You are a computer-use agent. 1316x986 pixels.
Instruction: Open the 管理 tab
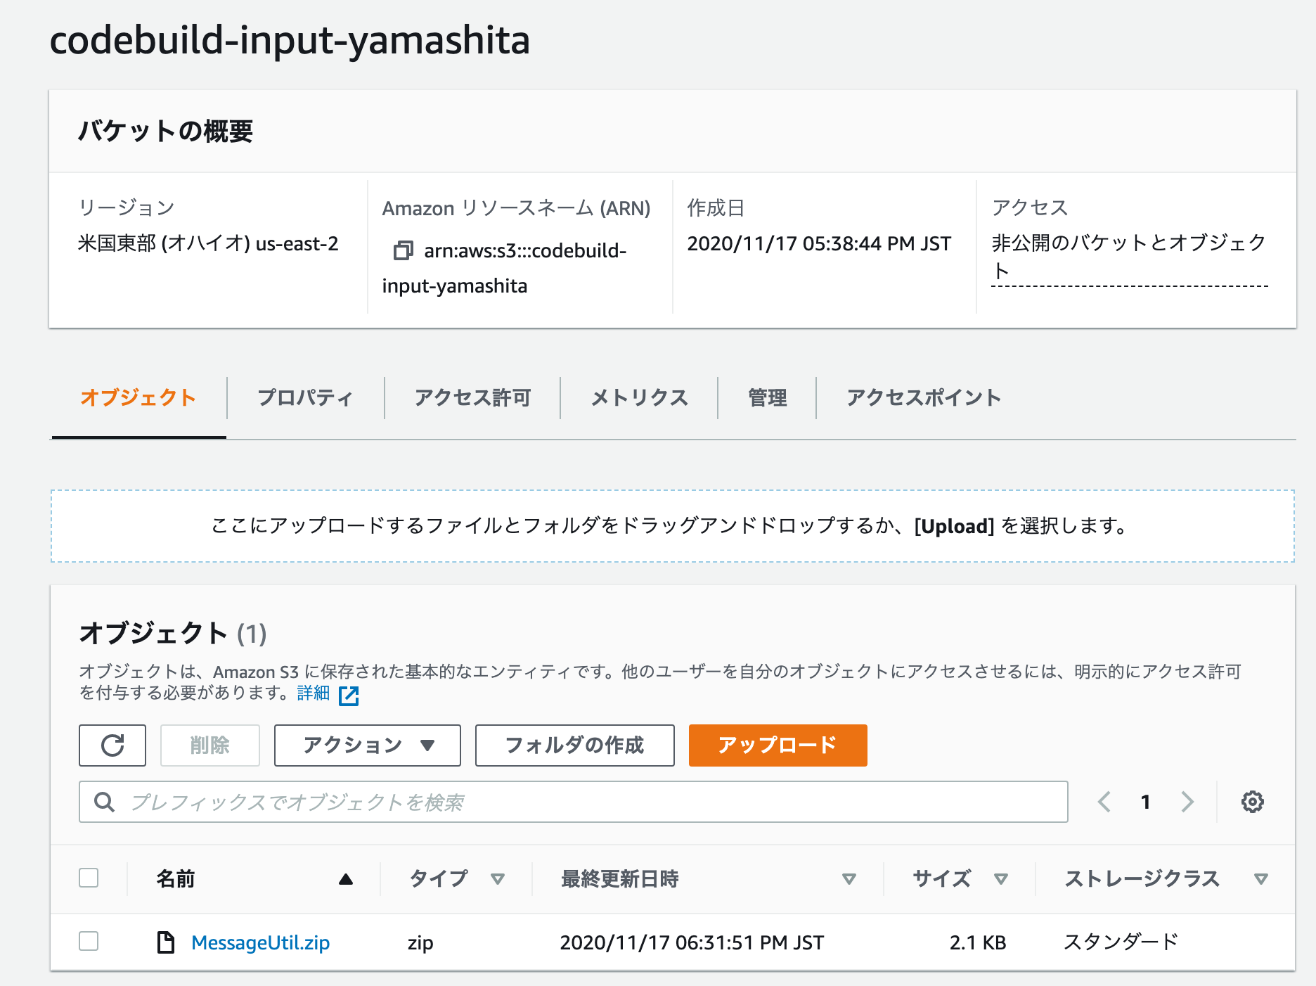pos(767,398)
